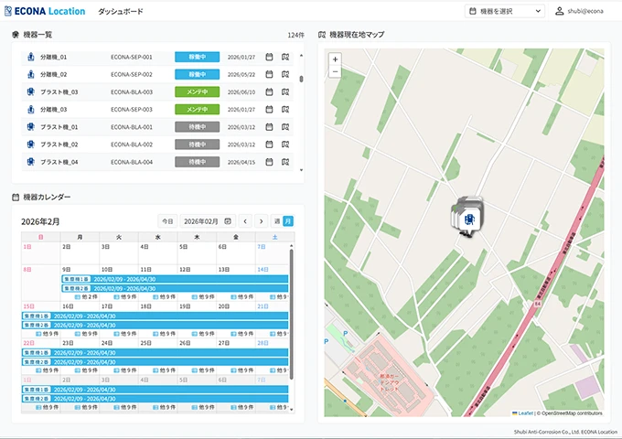Open 集塵機1番 event in February 15 week

[155, 316]
